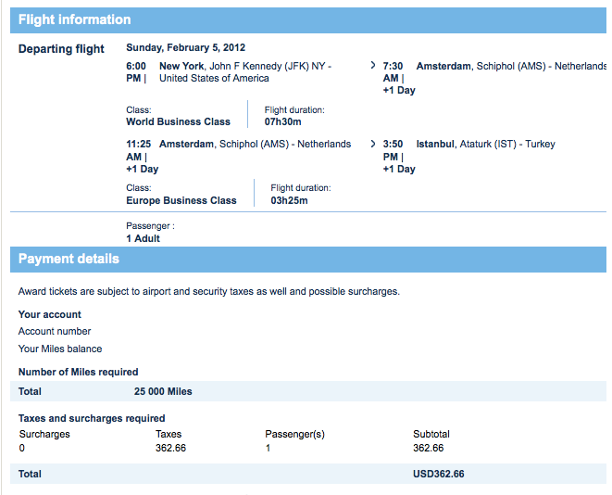This screenshot has width=612, height=495.
Task: Click the arrow icon after New York departure
Action: click(x=373, y=65)
